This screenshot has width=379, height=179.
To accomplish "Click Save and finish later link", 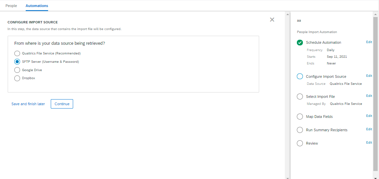I will tap(28, 104).
